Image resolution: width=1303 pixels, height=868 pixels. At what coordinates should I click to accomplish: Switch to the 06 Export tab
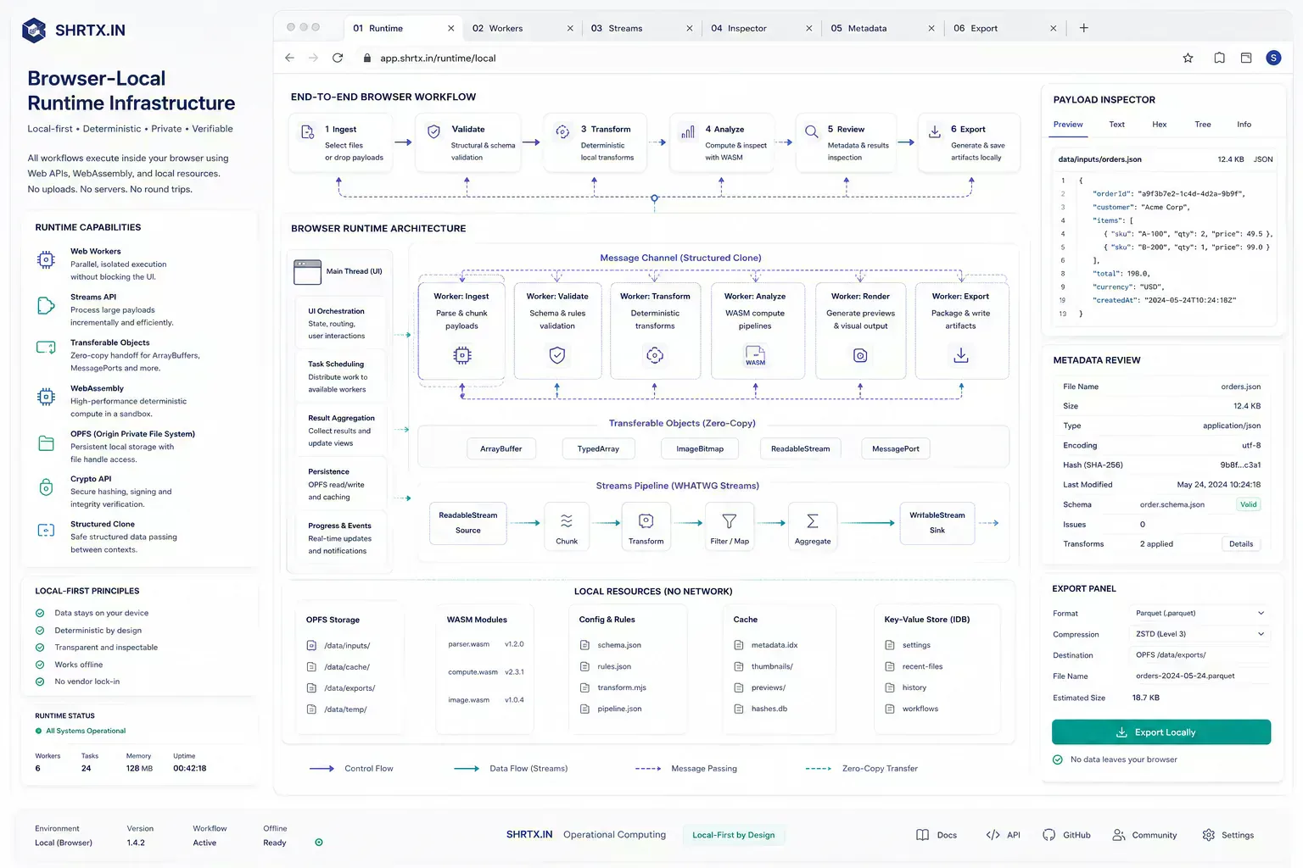point(1006,28)
